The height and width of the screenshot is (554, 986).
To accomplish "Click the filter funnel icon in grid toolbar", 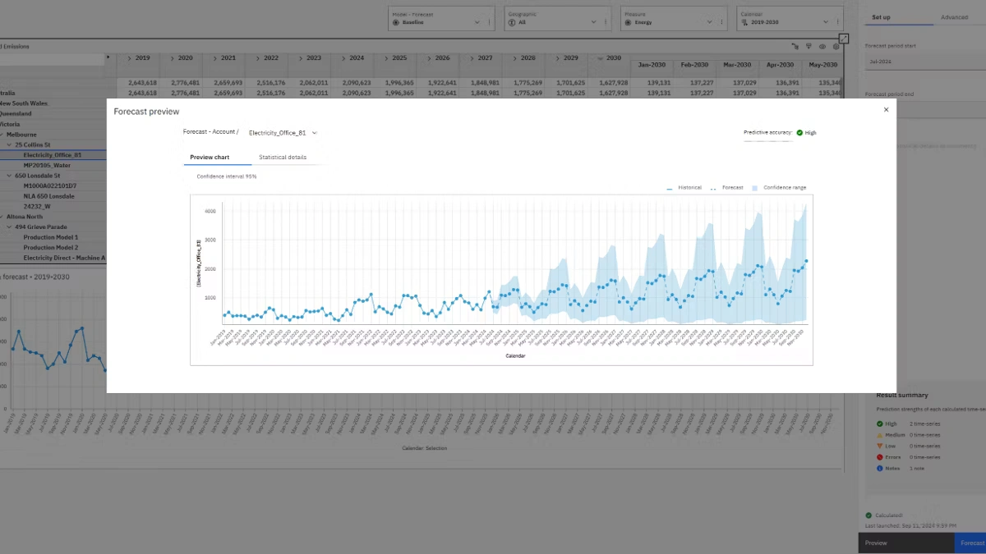I will (809, 47).
